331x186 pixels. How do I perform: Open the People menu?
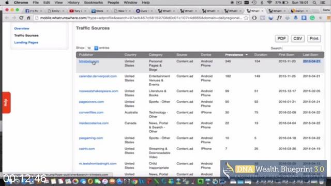tap(113, 3)
